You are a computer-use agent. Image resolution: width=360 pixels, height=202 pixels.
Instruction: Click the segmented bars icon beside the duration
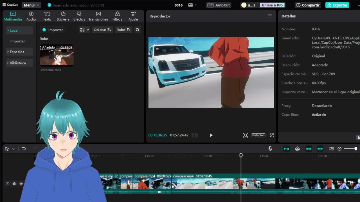pos(195,135)
